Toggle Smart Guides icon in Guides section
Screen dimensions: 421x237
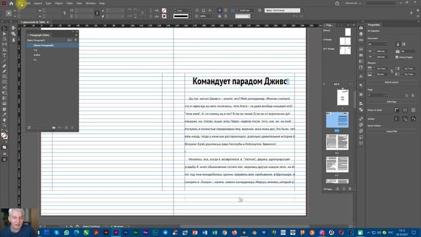tap(413, 118)
